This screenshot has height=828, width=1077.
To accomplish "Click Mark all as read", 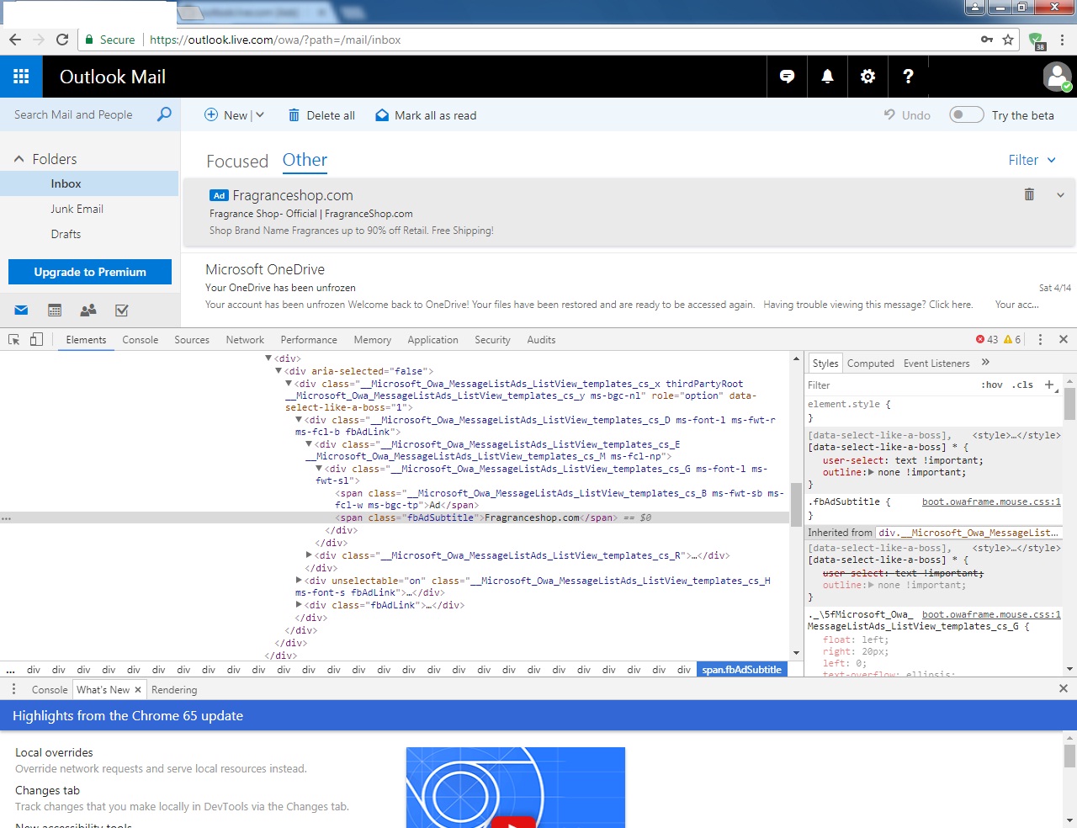I will [426, 115].
